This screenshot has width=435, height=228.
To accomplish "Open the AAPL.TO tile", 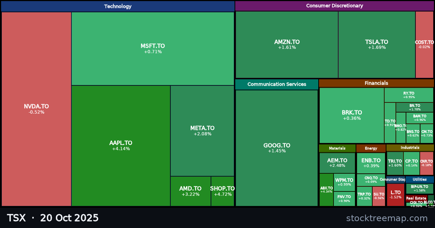I will 121,146.
